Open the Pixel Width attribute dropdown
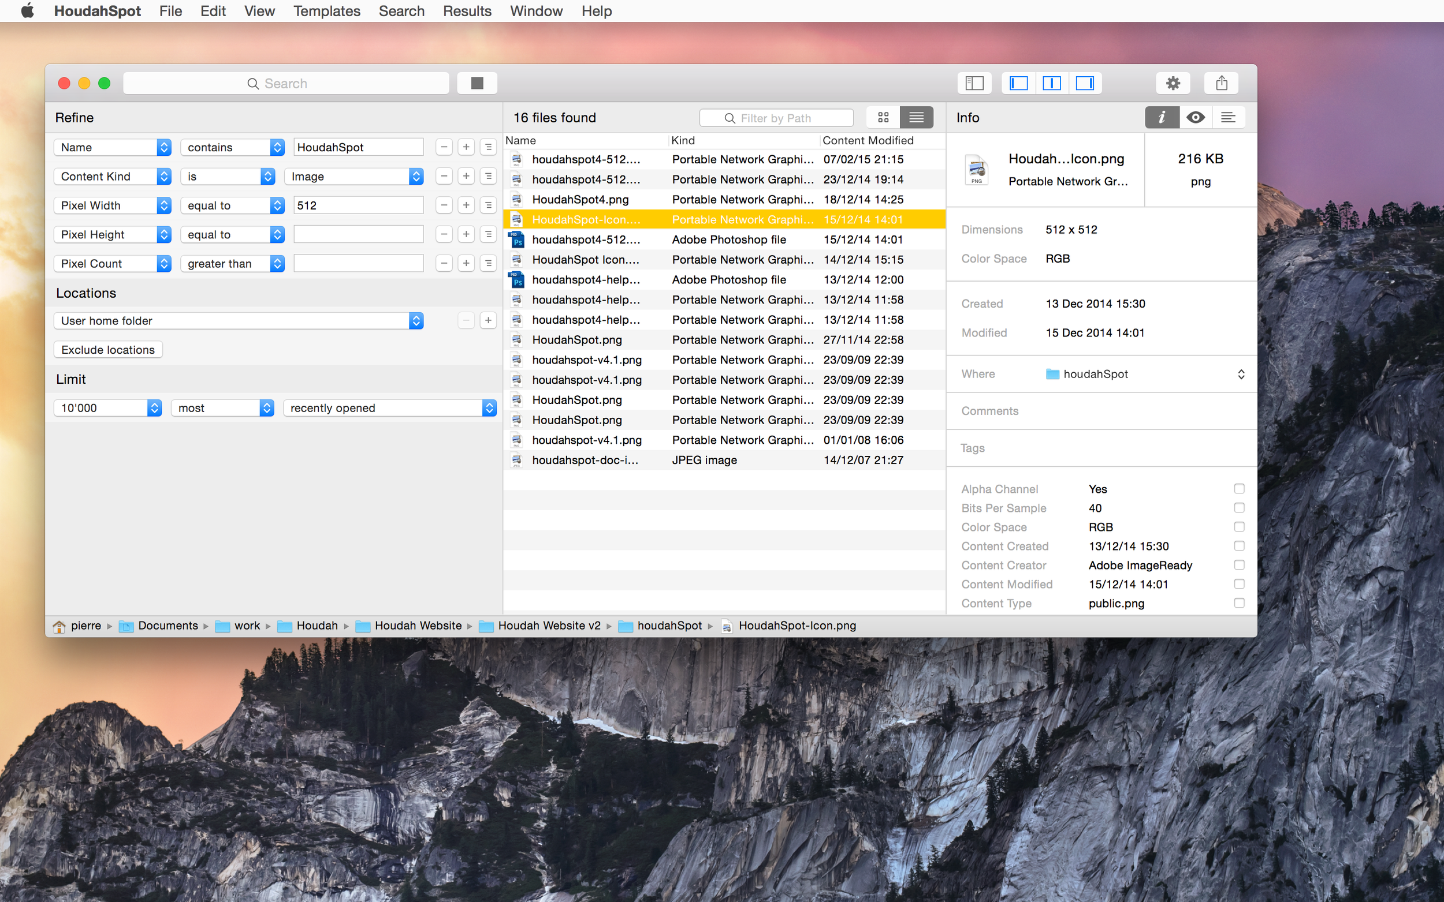 (x=112, y=205)
